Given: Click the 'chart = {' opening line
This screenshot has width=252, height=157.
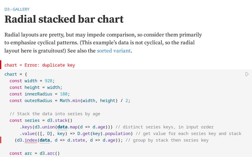Looking at the screenshot, I should 15,74.
